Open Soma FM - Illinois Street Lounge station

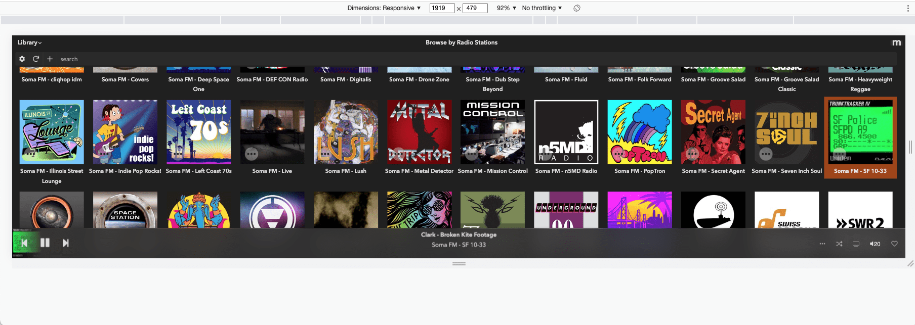[52, 132]
